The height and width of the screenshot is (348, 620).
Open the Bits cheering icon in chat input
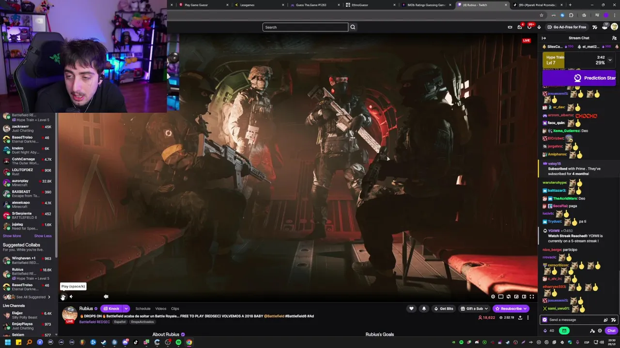pyautogui.click(x=605, y=319)
